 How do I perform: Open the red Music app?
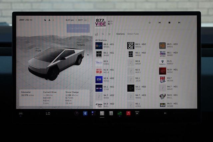click(128, 113)
